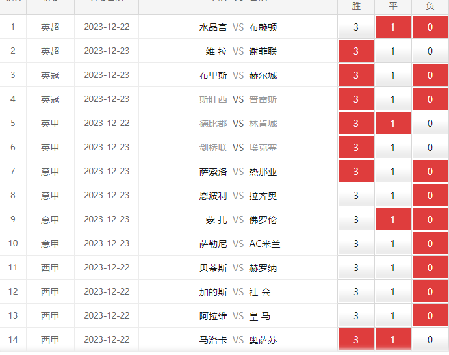The image size is (449, 355).
Task: Deselect win (3) for 剑桥联 VS 埃克塞
Action: click(x=356, y=148)
